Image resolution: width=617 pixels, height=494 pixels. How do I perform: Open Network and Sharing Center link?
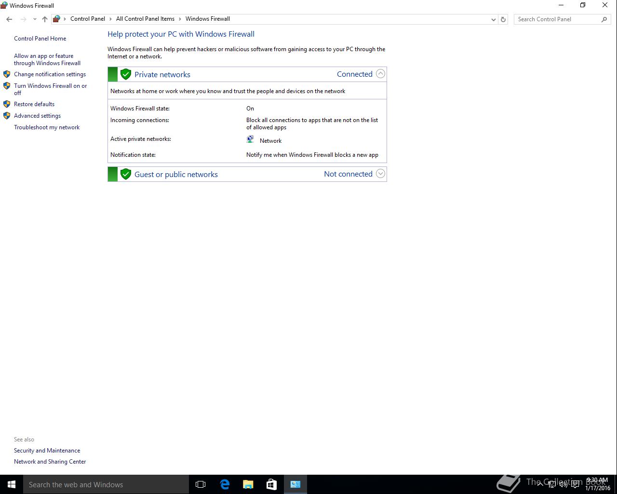tap(50, 462)
